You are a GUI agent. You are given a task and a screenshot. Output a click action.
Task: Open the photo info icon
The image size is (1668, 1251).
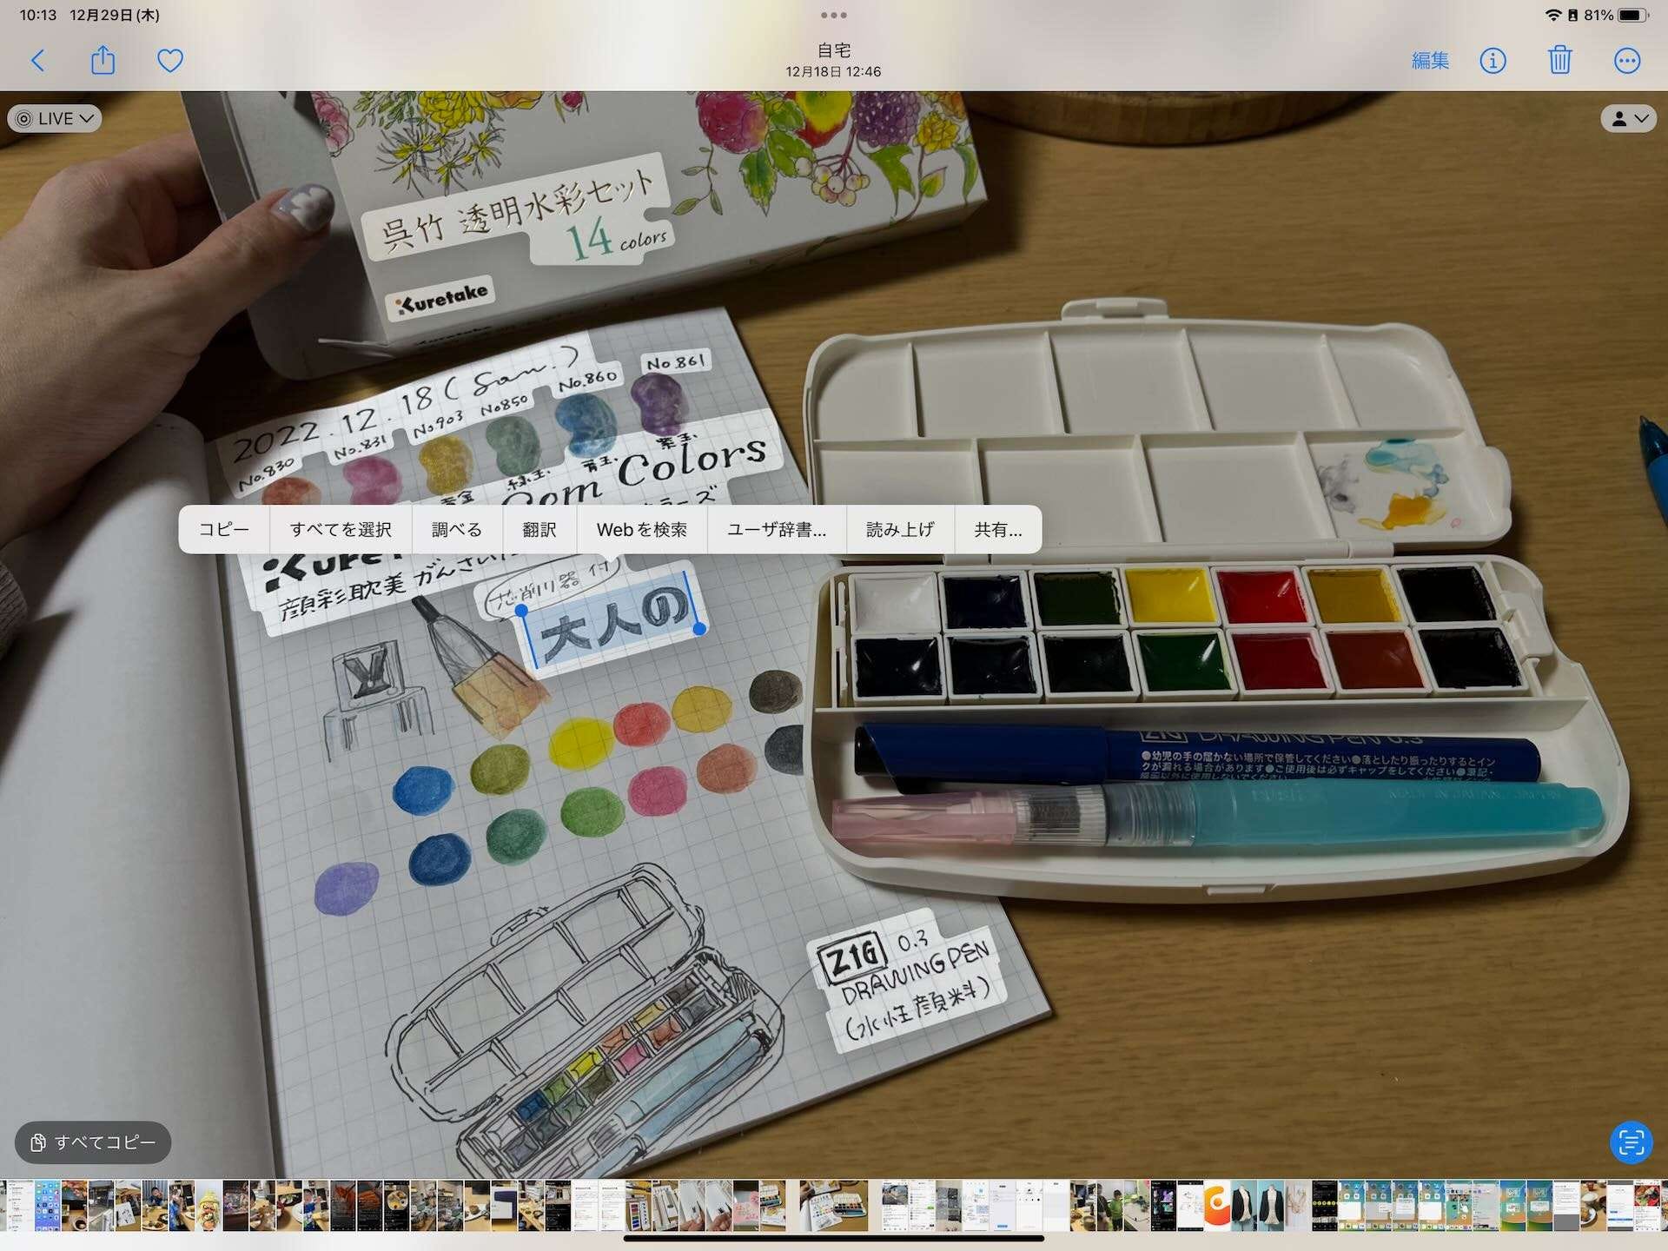click(x=1493, y=61)
